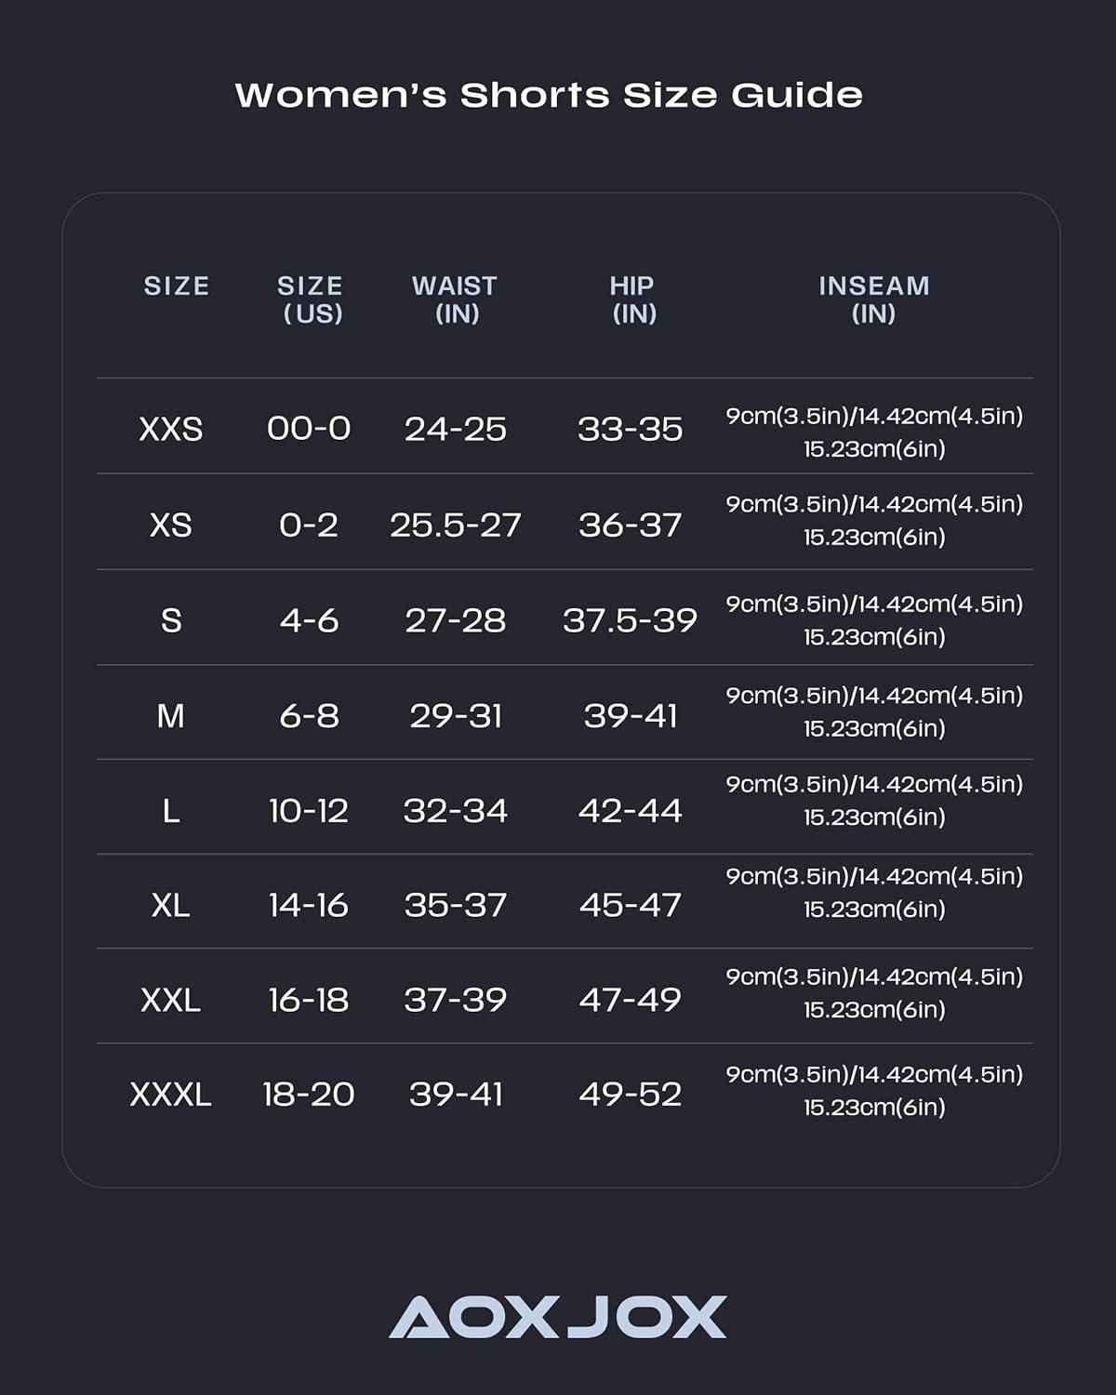
Task: Click the 10-12 US size cell
Action: pyautogui.click(x=309, y=811)
